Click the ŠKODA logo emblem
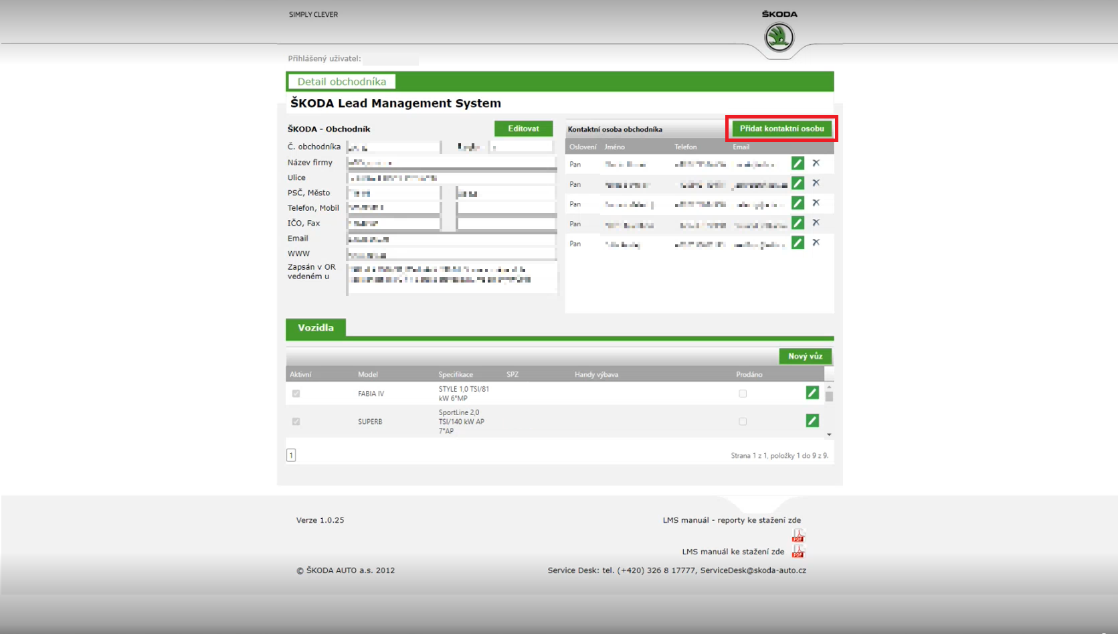 779,37
